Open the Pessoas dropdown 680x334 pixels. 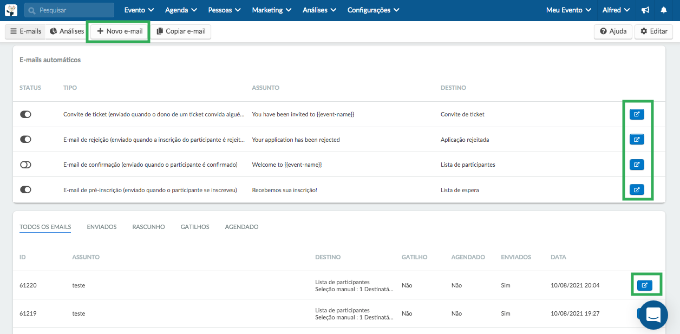pos(224,10)
